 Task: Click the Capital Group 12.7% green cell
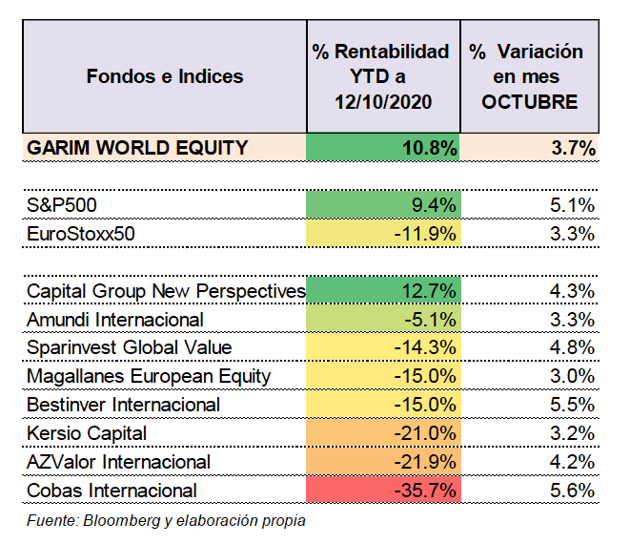coord(383,290)
